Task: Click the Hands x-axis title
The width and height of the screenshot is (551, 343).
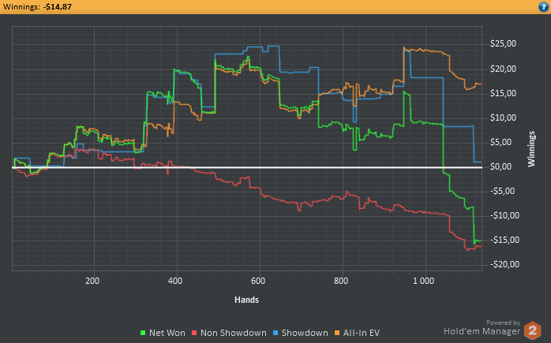Action: (x=246, y=300)
